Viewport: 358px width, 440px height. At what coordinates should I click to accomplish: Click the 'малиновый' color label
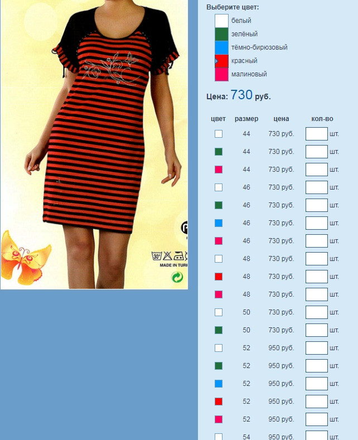point(249,74)
